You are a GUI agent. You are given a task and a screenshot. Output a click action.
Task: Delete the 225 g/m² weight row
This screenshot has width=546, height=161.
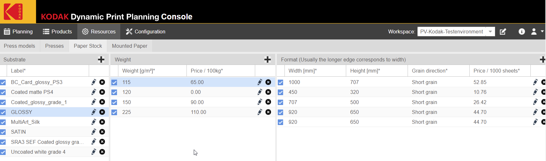pos(268,112)
